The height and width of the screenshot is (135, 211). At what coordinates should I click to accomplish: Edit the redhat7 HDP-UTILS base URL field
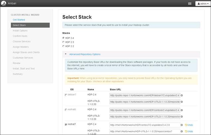point(145,131)
